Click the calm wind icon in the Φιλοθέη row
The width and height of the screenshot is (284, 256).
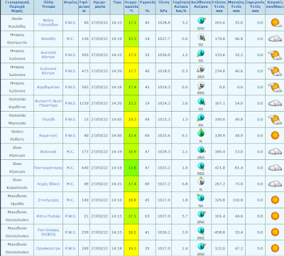[201, 37]
